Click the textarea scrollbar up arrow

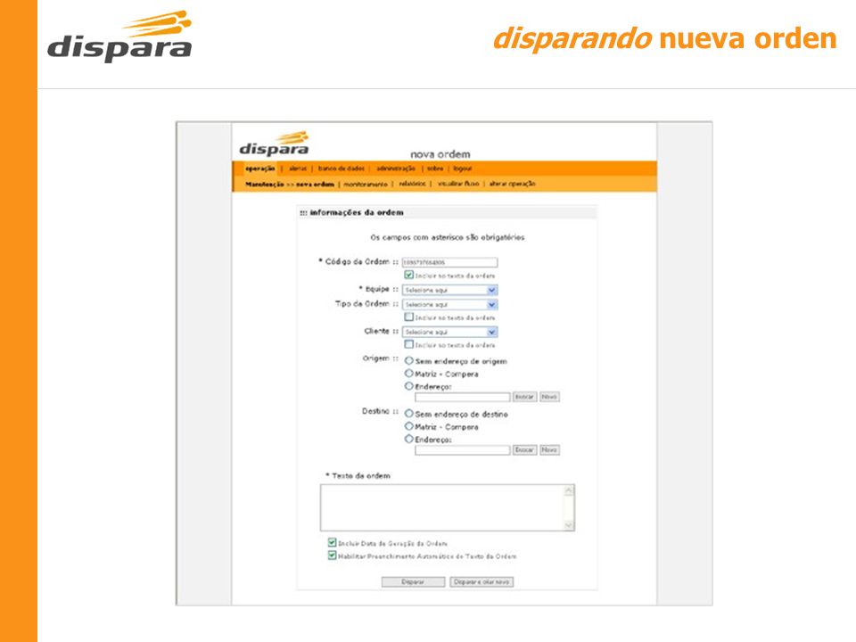coord(569,490)
